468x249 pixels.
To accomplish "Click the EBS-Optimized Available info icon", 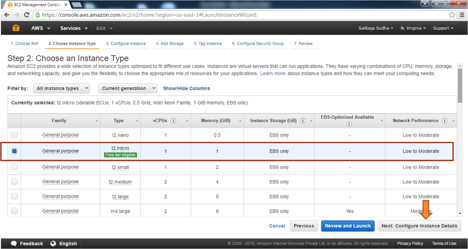I will pyautogui.click(x=349, y=124).
